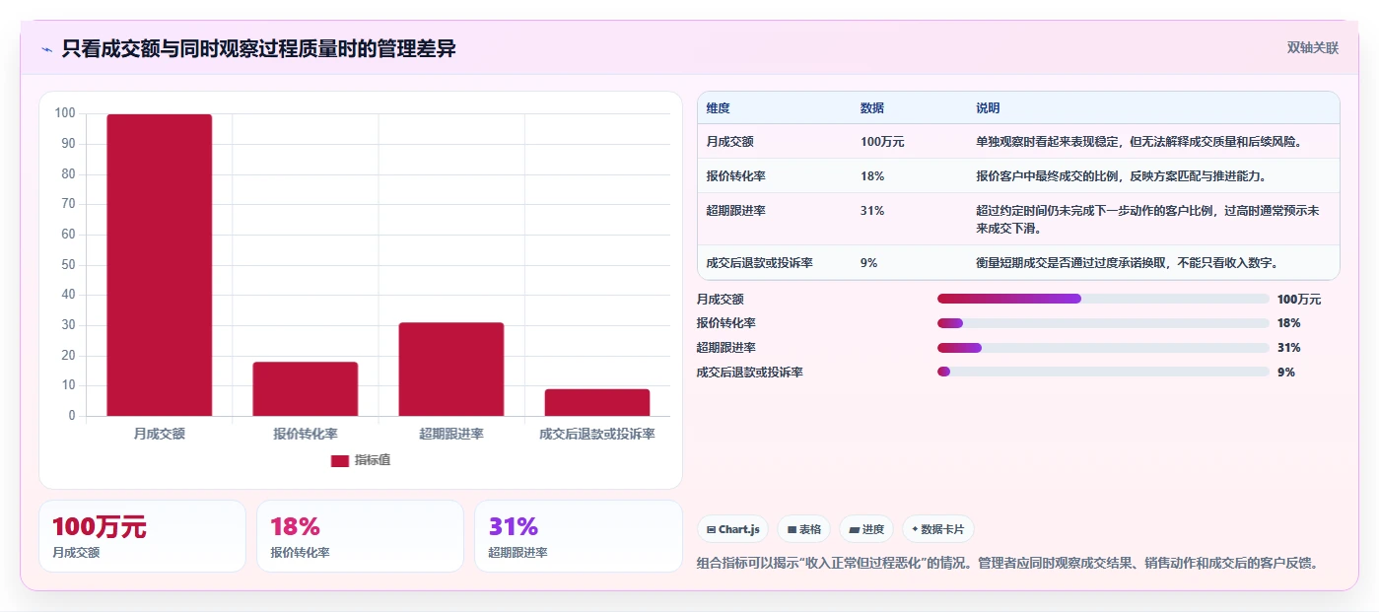1379x612 pixels.
Task: Click the 100万元 value next to progress bar
Action: [1299, 300]
